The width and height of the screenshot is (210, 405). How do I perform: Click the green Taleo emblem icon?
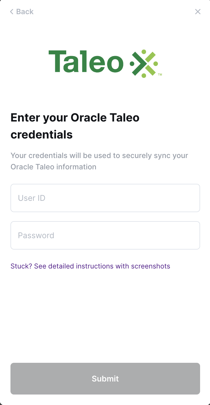tap(144, 64)
